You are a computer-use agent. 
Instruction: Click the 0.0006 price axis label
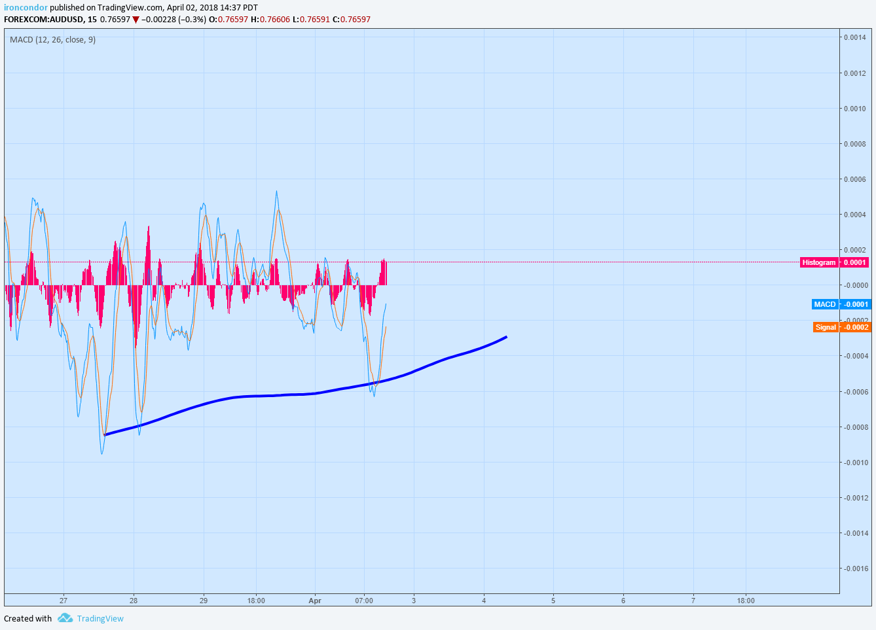click(x=854, y=179)
